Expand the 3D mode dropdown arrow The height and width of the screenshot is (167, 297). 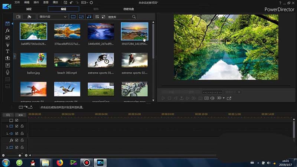224,98
